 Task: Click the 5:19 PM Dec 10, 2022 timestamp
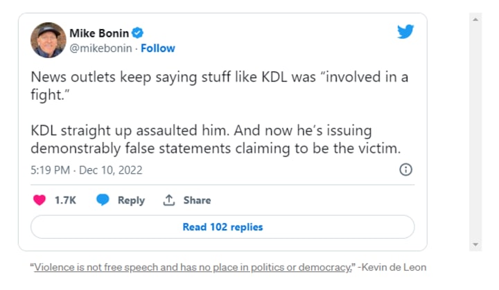(x=87, y=170)
